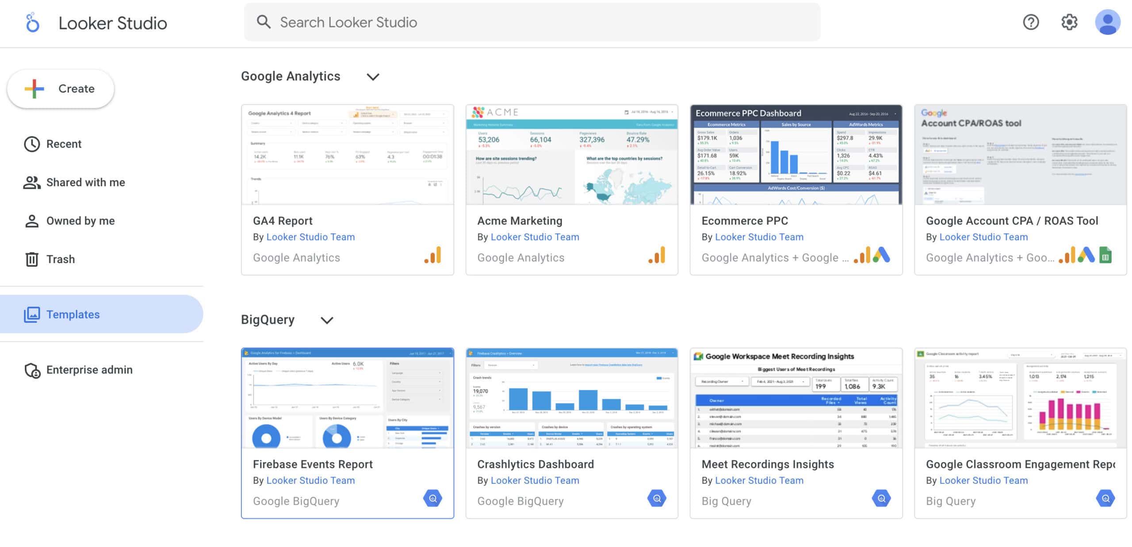This screenshot has width=1132, height=547.
Task: Open Looker Studio Team link under Meet Recordings Insights
Action: [x=759, y=481]
